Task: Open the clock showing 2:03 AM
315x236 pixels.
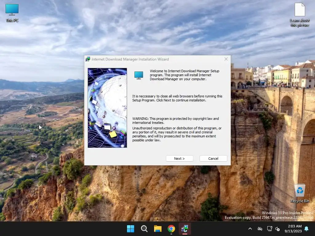Action: pyautogui.click(x=293, y=229)
